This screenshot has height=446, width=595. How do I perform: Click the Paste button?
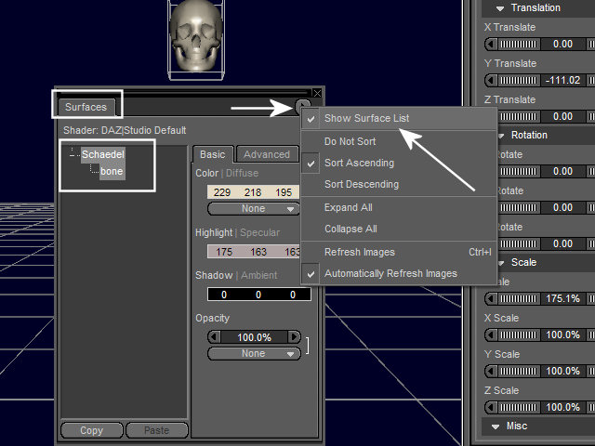[157, 430]
